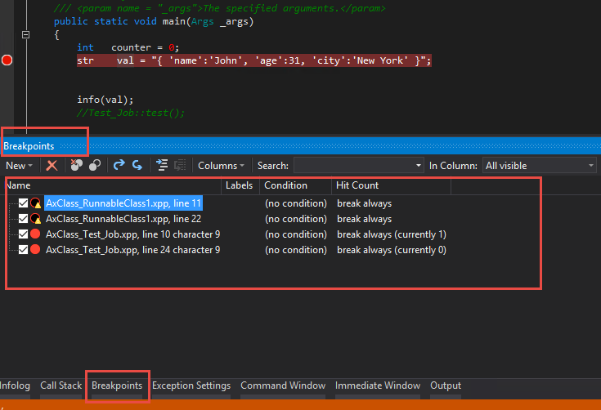
Task: Click red breakpoint icon for Test_Job line 10
Action: (35, 234)
